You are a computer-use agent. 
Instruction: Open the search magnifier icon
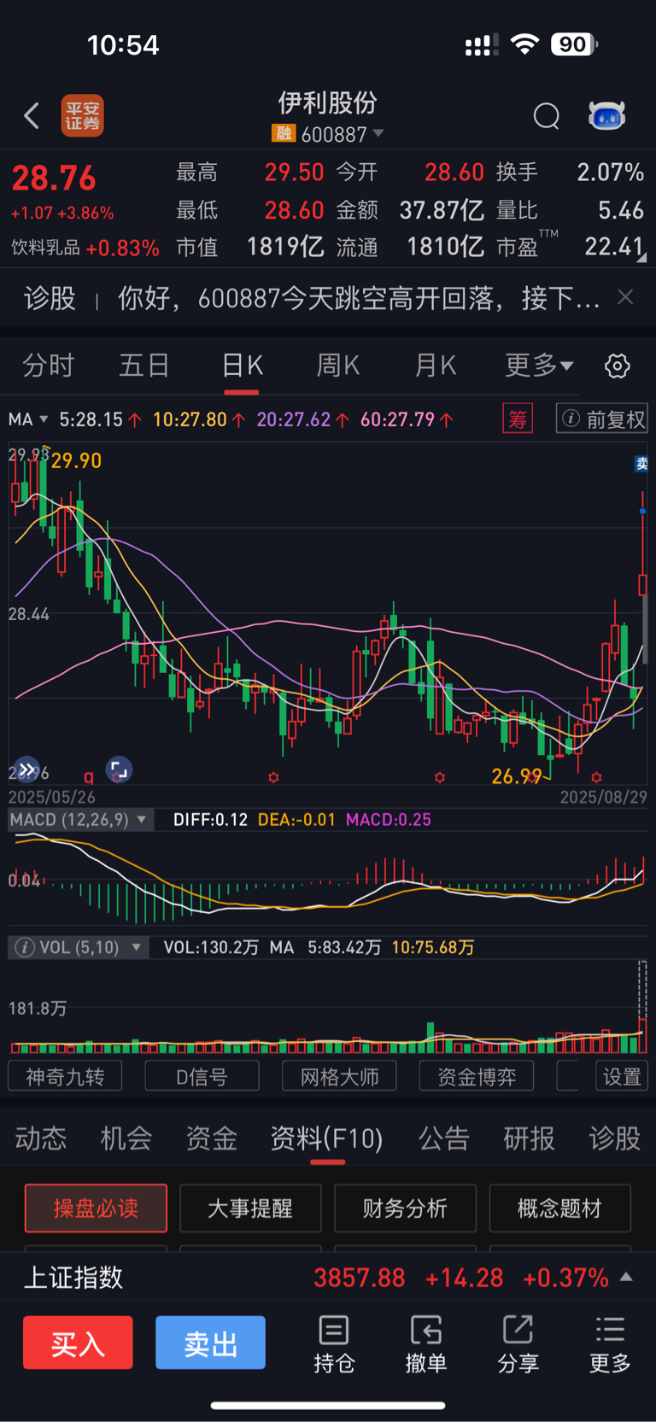coord(546,115)
